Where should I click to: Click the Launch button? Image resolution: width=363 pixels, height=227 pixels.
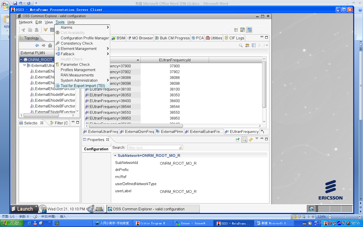[x=24, y=209]
